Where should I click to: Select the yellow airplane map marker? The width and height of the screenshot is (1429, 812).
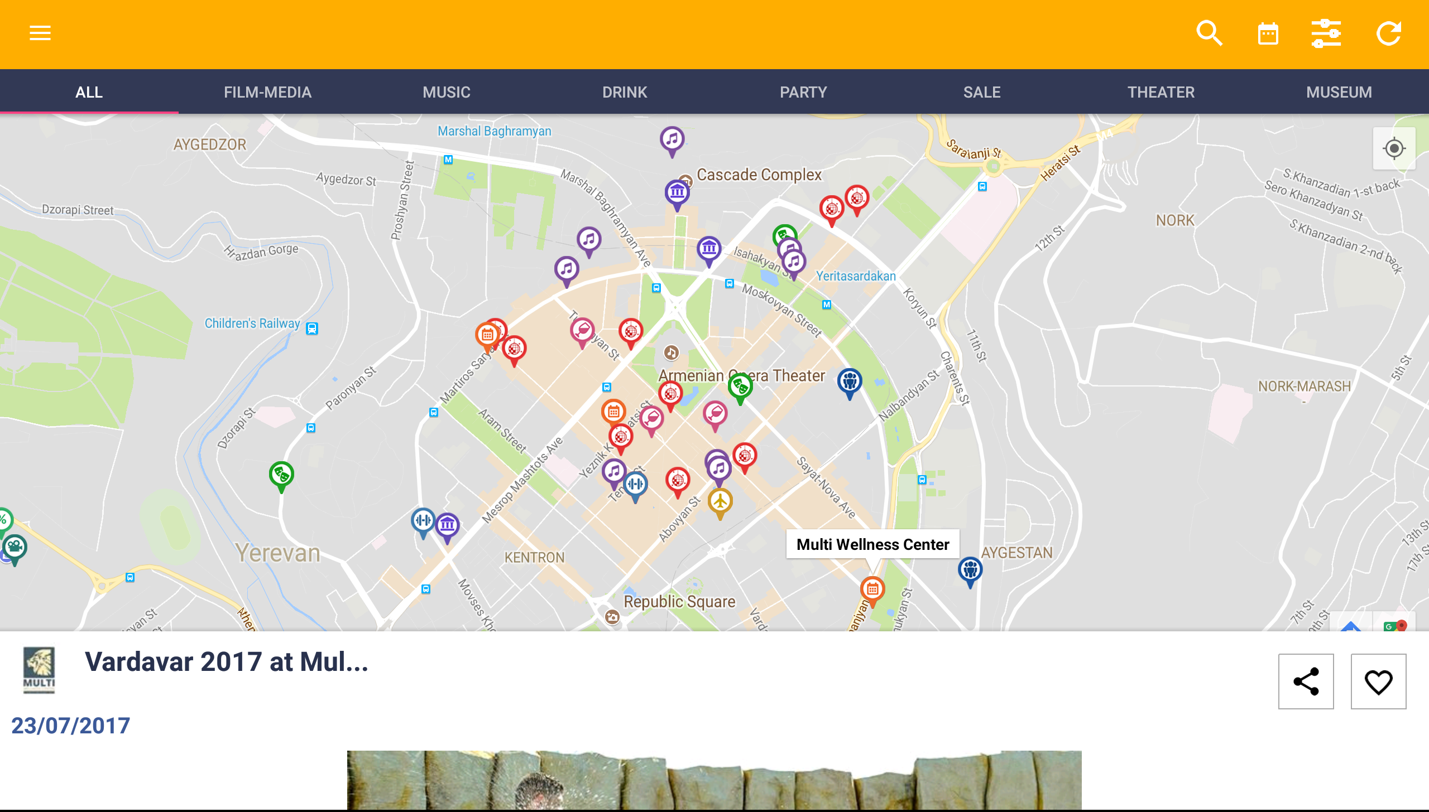720,501
